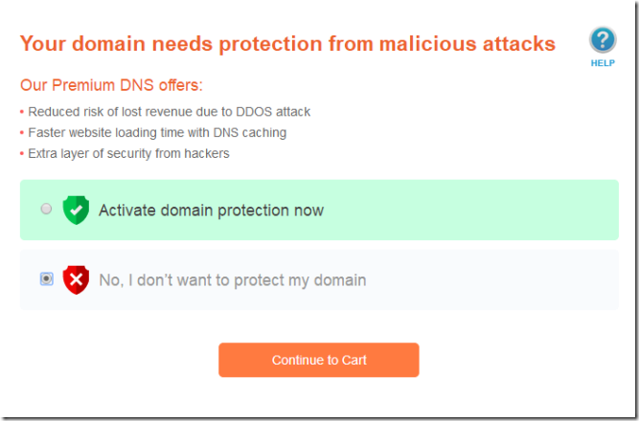The image size is (639, 421).
Task: Click the red dot before 'Extra layer'
Action: (22, 154)
